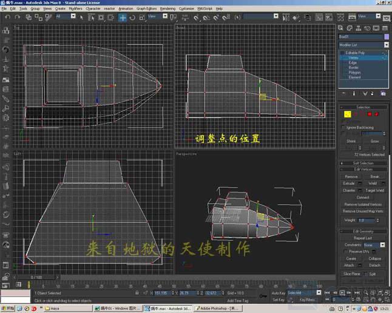This screenshot has height=313, width=392.
Task: Open the Customize menu
Action: [x=186, y=8]
